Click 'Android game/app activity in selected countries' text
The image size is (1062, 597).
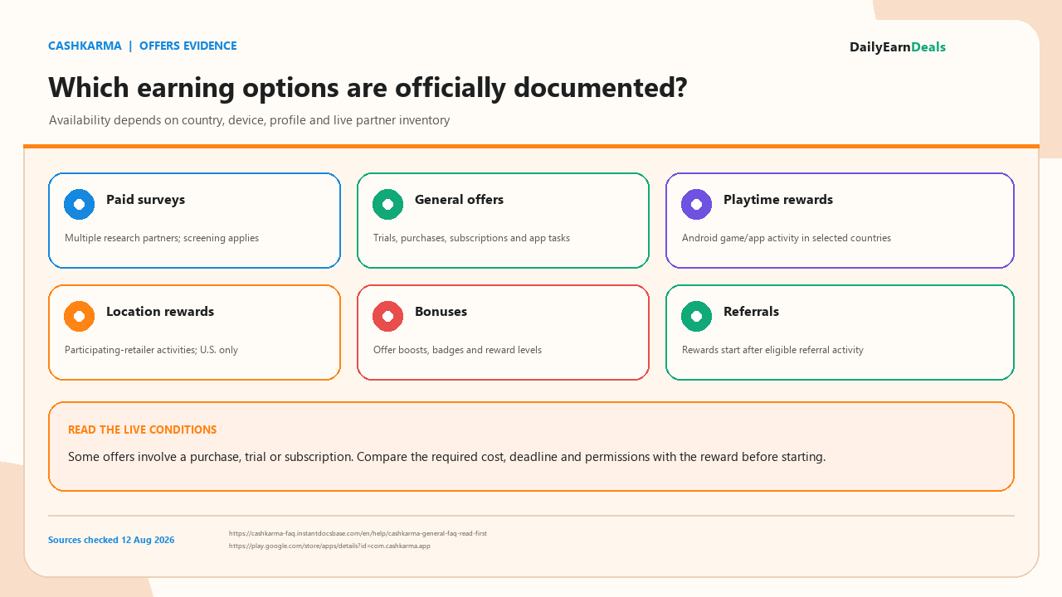(x=787, y=238)
